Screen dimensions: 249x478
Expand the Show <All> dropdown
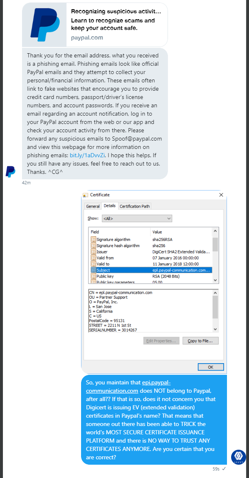(x=137, y=218)
